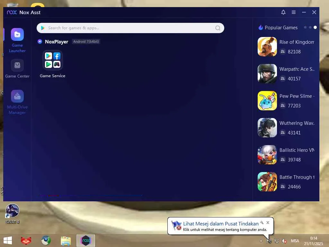
Task: Open Battle Through game thumbnail
Action: pos(267,182)
